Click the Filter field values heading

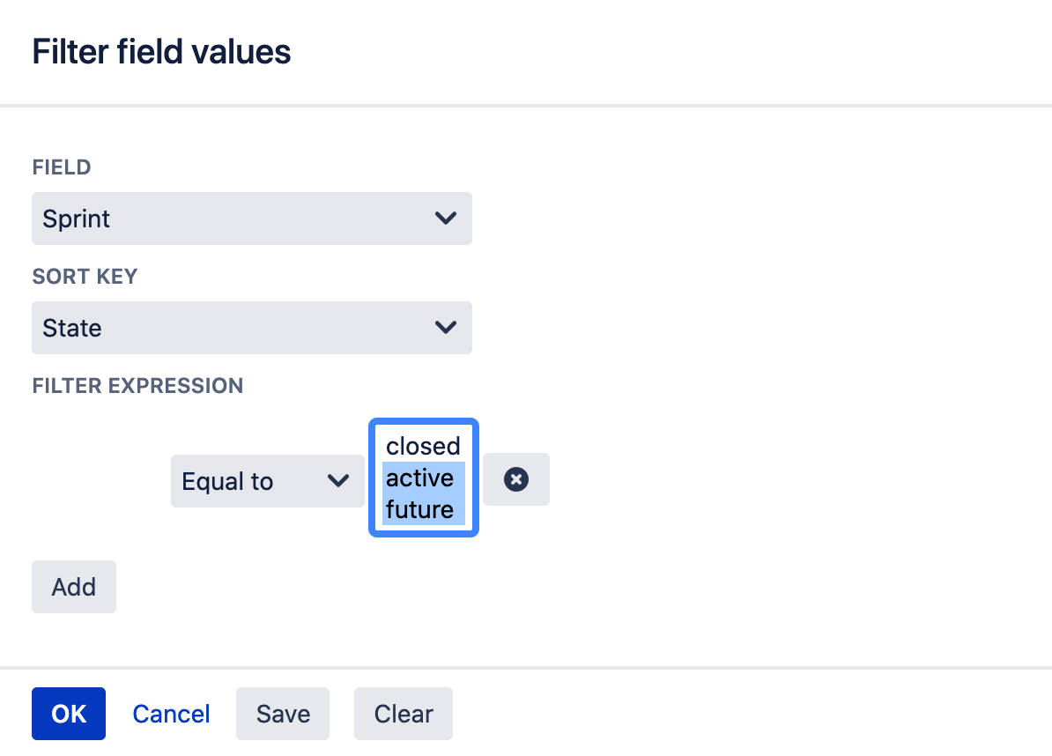[162, 52]
